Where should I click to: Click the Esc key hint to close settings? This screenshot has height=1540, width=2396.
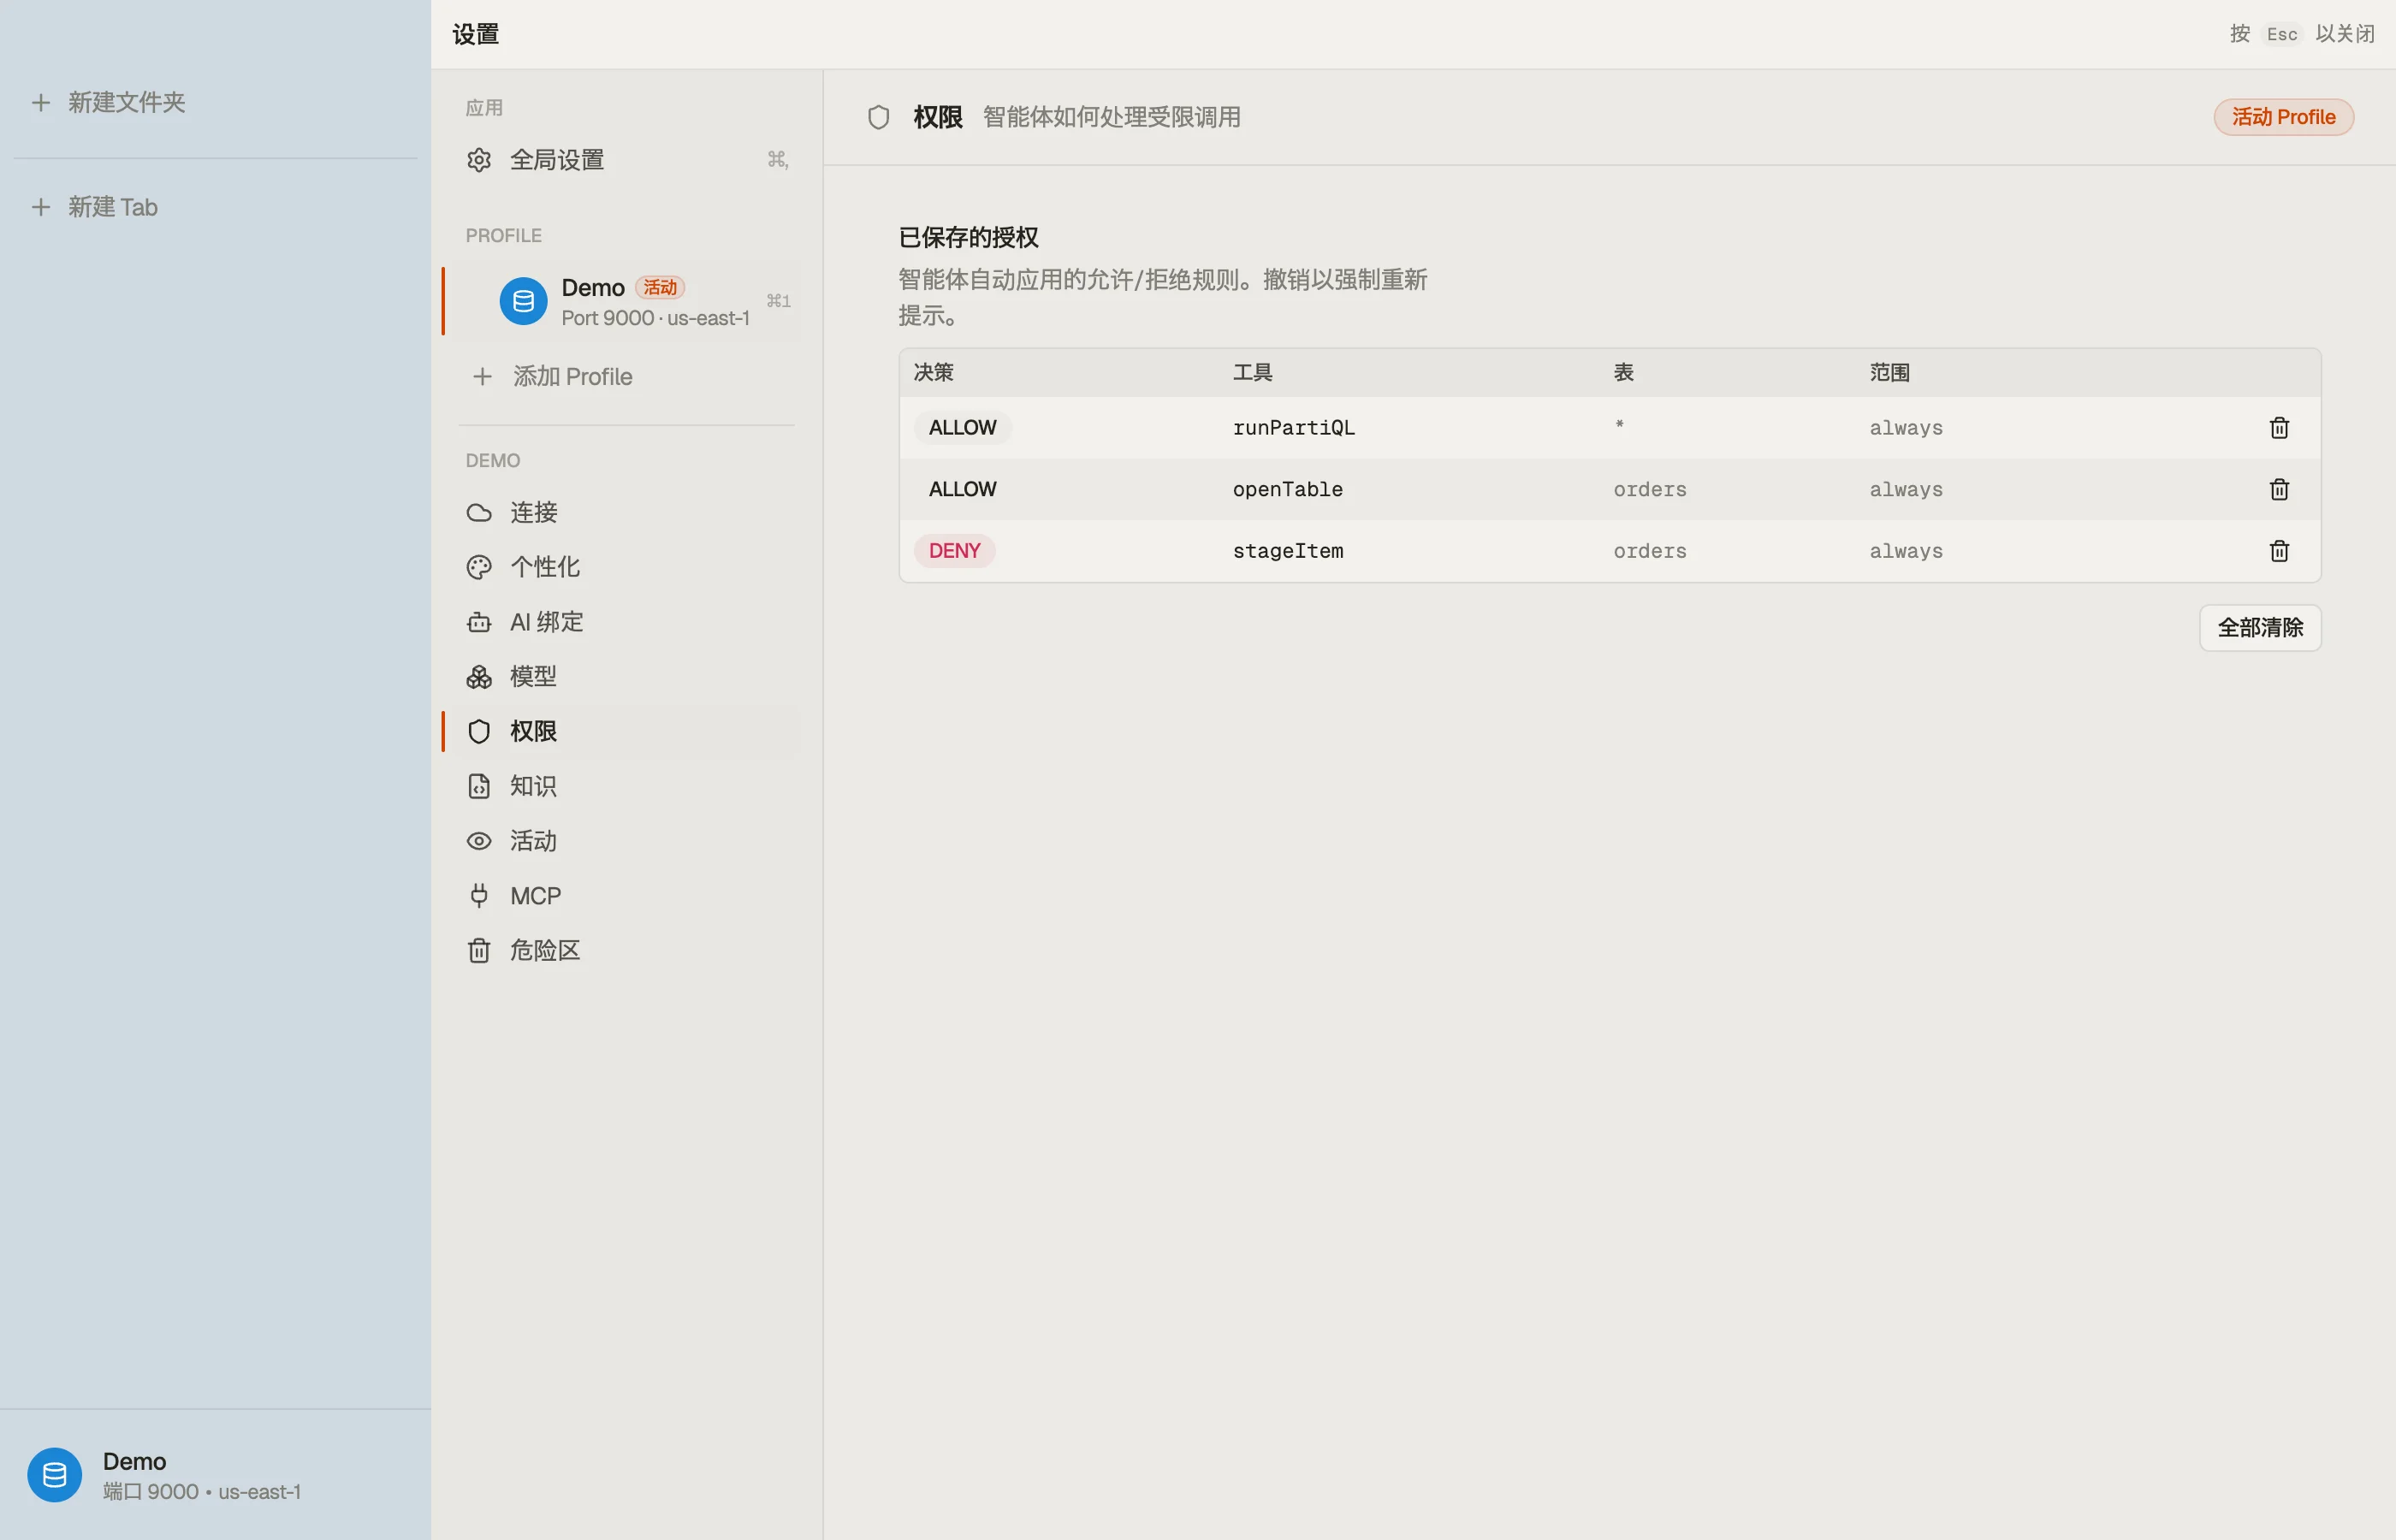point(2282,34)
